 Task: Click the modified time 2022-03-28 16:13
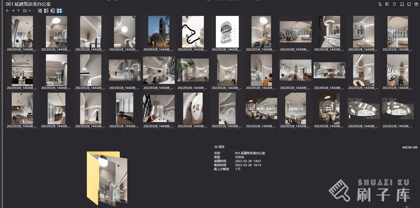(248, 165)
